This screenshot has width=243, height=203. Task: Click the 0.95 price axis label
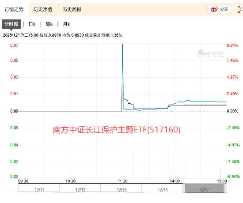(x=14, y=60)
